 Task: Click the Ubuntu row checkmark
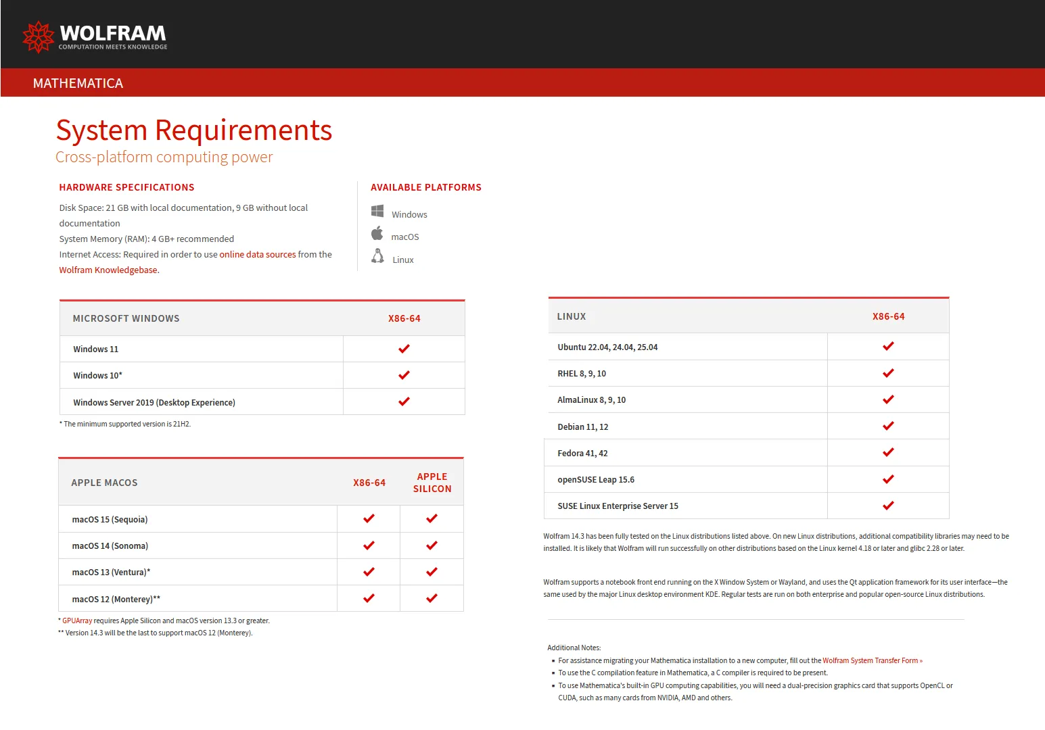[x=888, y=346]
